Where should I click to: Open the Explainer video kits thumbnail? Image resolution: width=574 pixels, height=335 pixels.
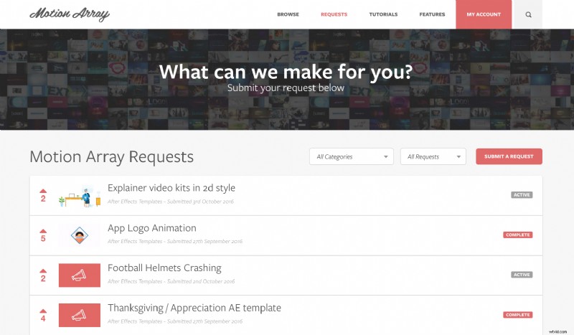pyautogui.click(x=80, y=196)
